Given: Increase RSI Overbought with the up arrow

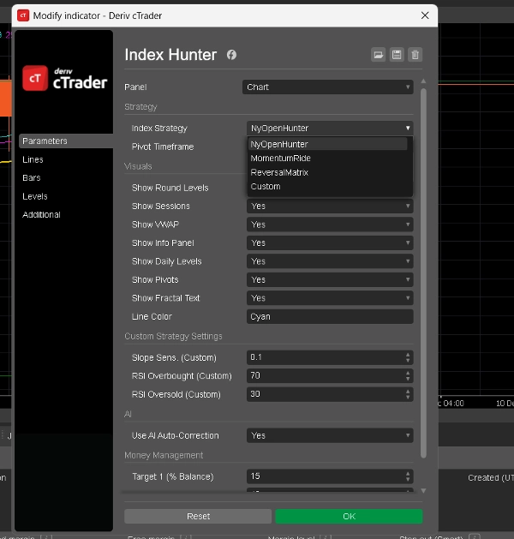Looking at the screenshot, I should (408, 373).
